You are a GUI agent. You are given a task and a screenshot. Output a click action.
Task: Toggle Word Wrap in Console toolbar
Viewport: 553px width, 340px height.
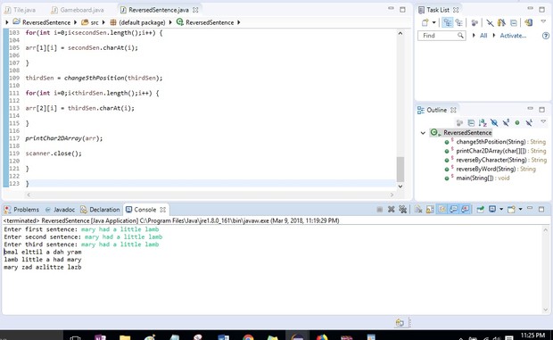(442, 210)
